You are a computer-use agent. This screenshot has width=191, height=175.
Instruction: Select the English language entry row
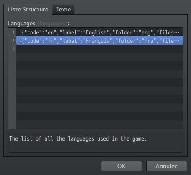(100, 32)
